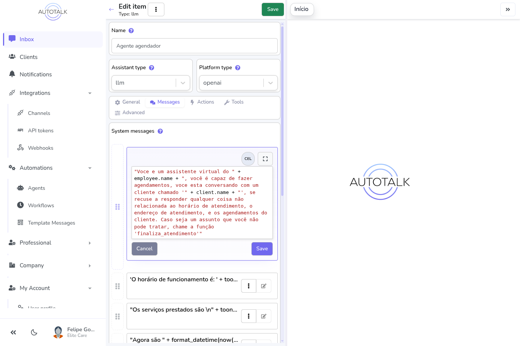Open the Platform type dropdown showing openai

238,82
